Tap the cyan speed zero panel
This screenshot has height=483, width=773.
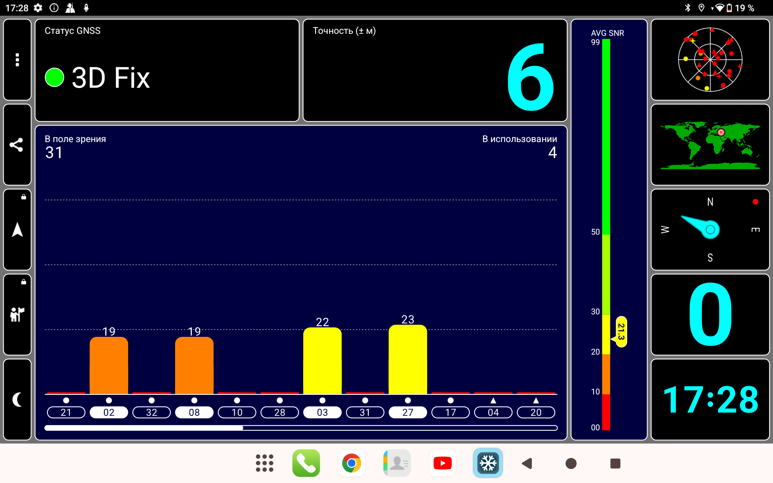[x=710, y=315]
